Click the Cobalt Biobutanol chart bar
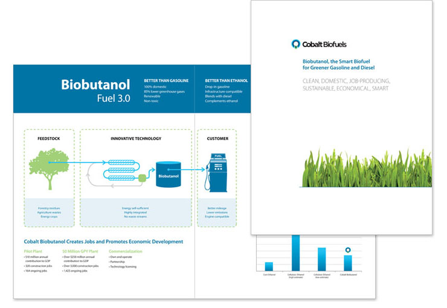 pyautogui.click(x=347, y=262)
